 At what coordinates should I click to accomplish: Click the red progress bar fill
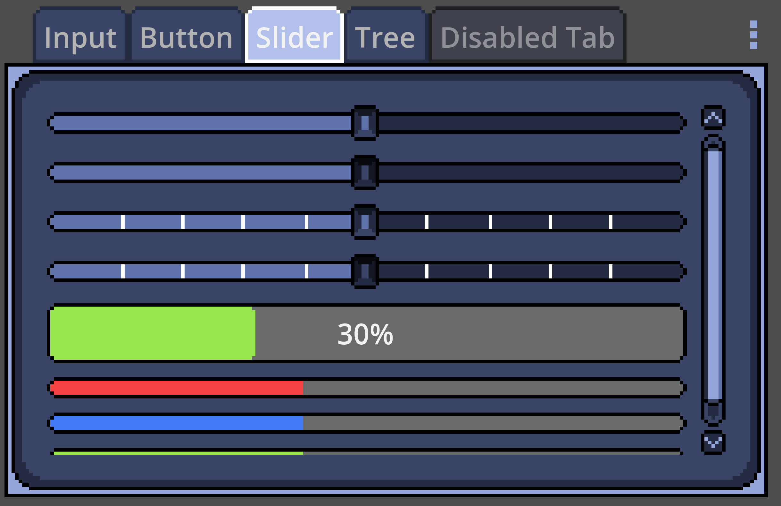pos(177,388)
